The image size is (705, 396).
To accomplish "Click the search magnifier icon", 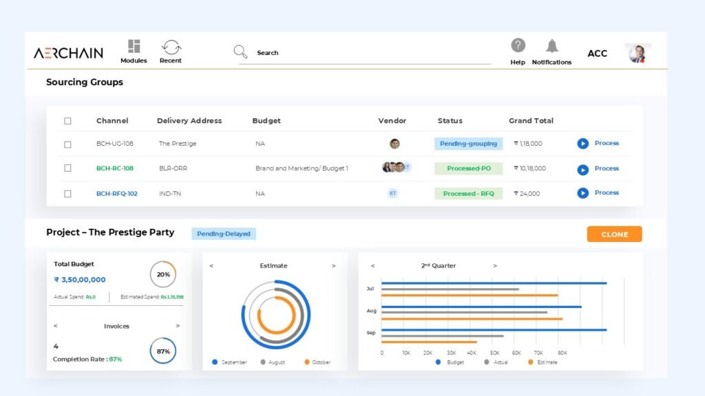I will [240, 52].
